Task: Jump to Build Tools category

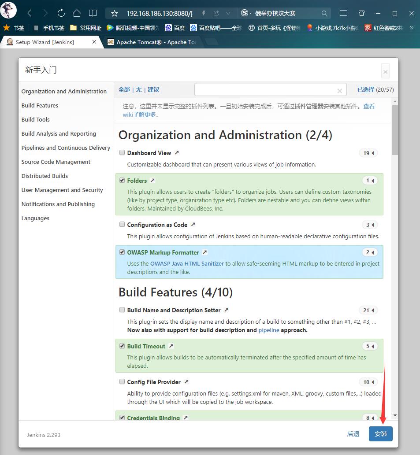Action: point(35,119)
